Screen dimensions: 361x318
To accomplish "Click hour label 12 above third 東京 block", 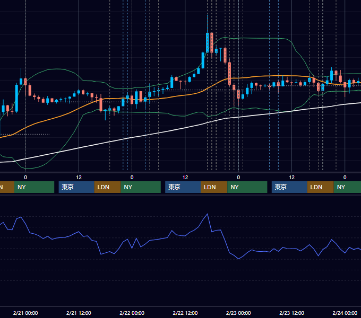I will coord(291,178).
